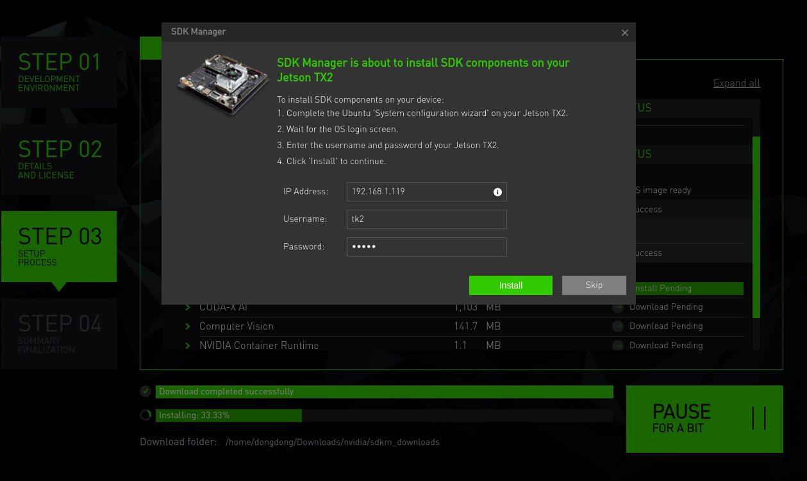Click the component list vertical scrollbar
This screenshot has width=807, height=481.
pos(756,227)
